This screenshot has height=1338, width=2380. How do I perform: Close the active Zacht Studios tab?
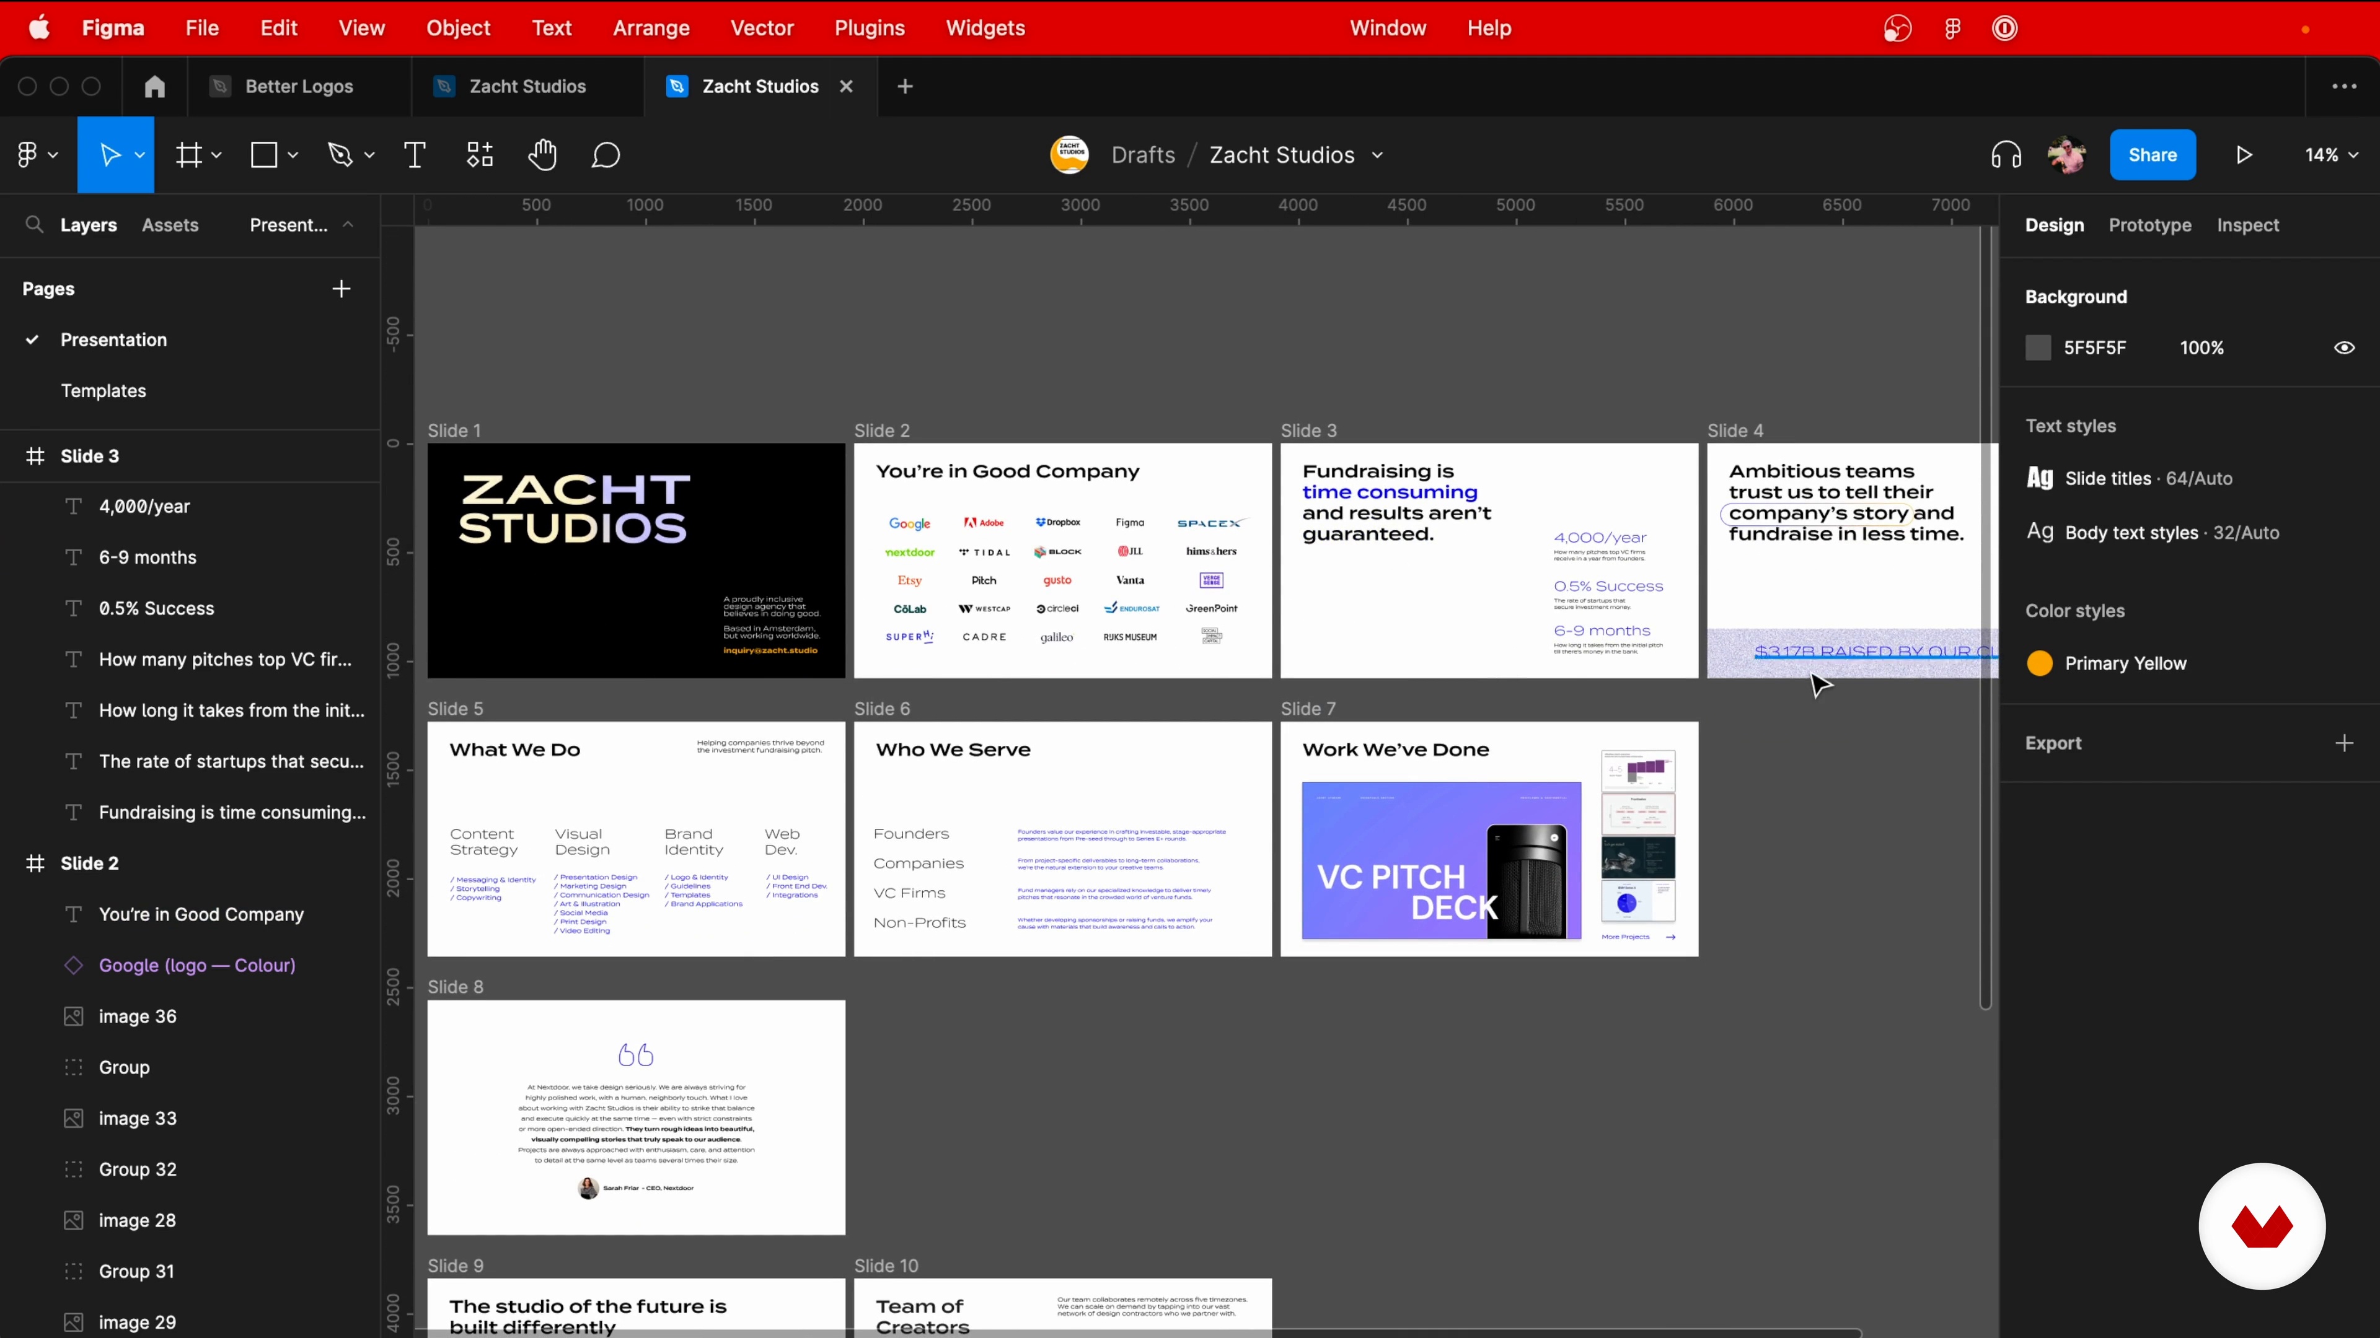point(845,87)
